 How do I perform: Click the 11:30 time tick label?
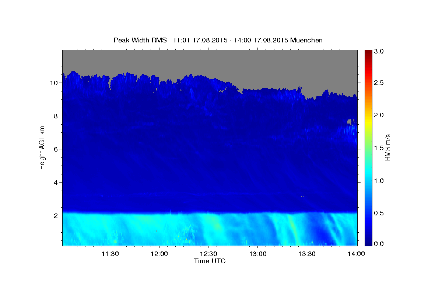tap(110, 254)
